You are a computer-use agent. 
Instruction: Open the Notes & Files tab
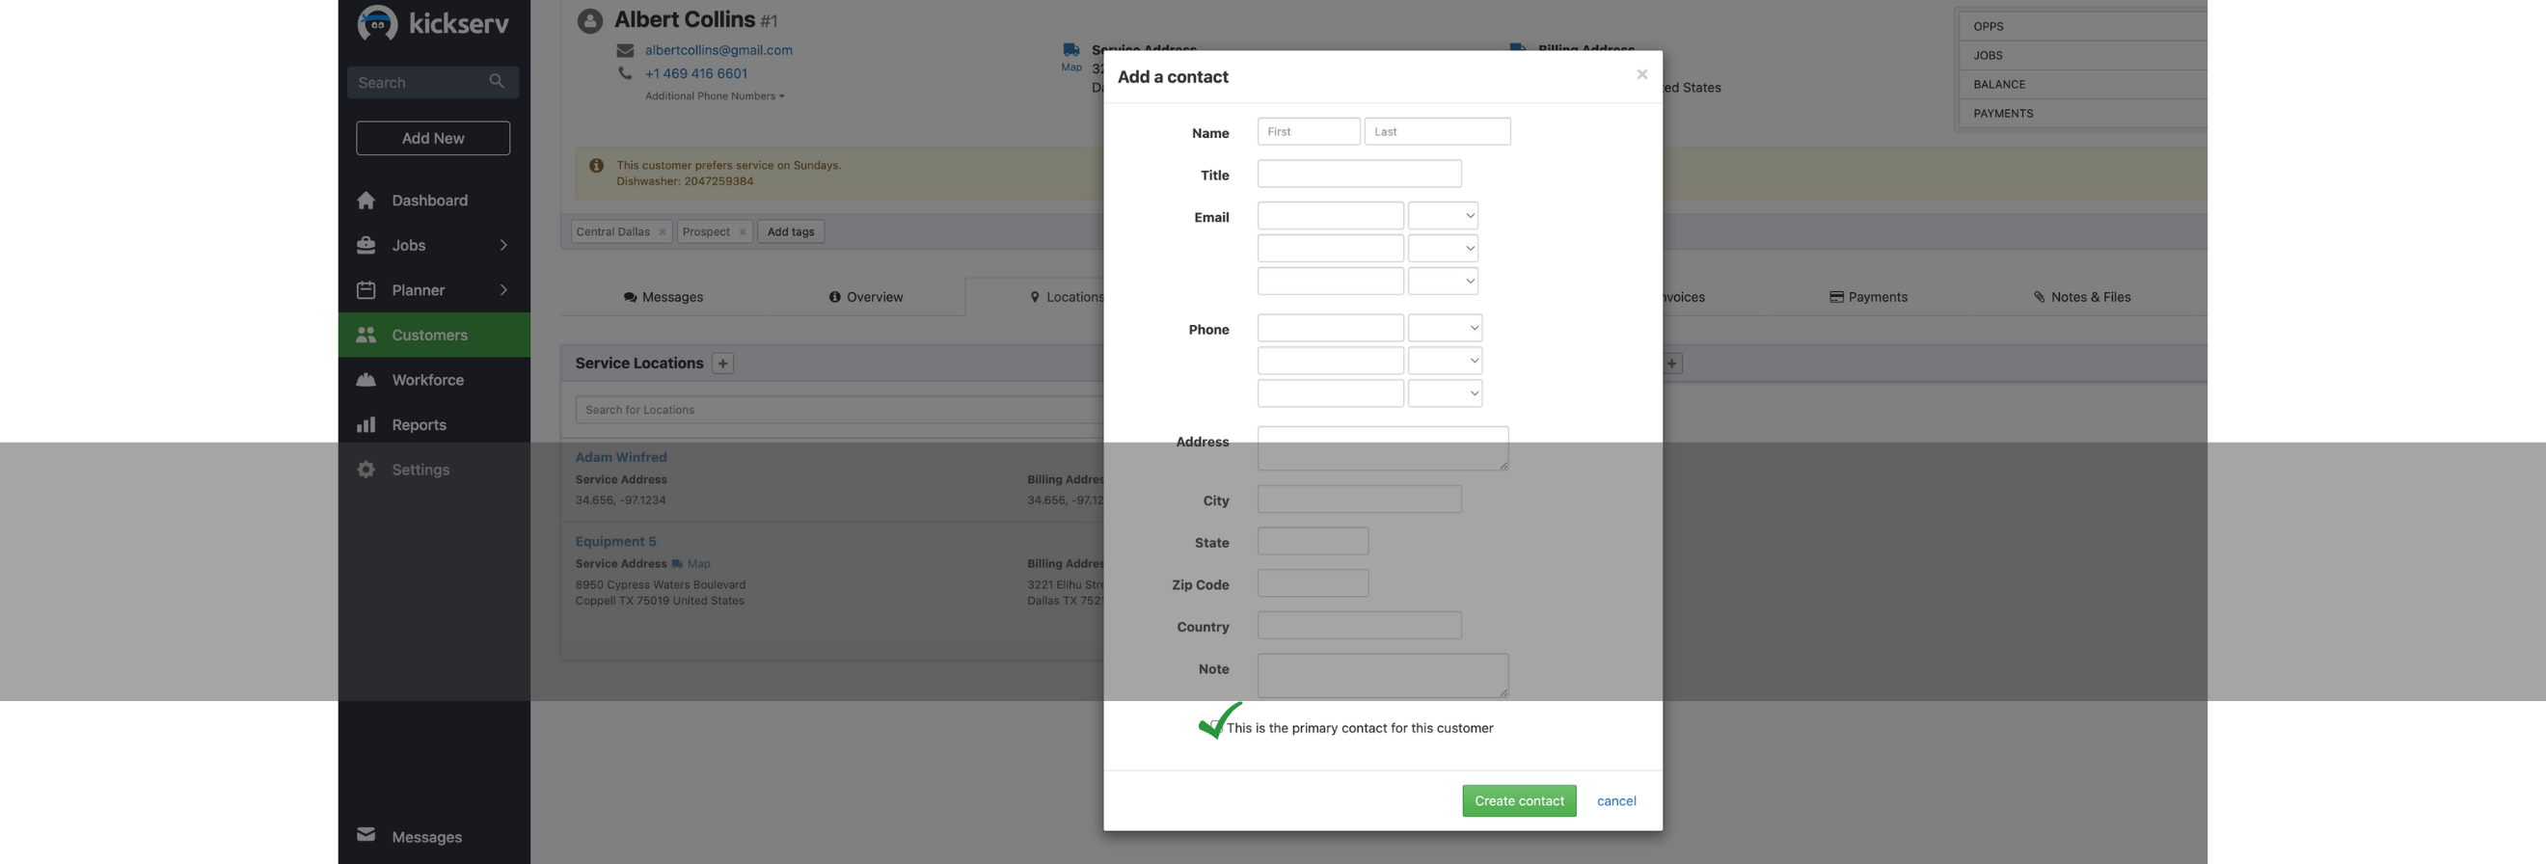pos(2081,297)
